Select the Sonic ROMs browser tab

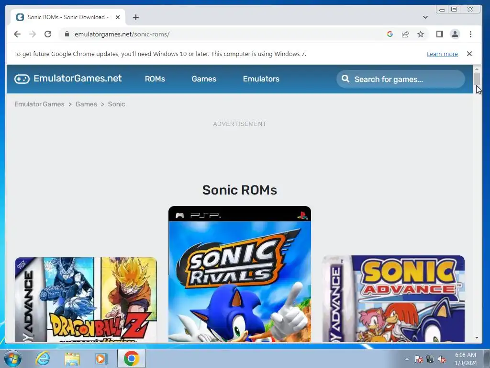tap(68, 17)
